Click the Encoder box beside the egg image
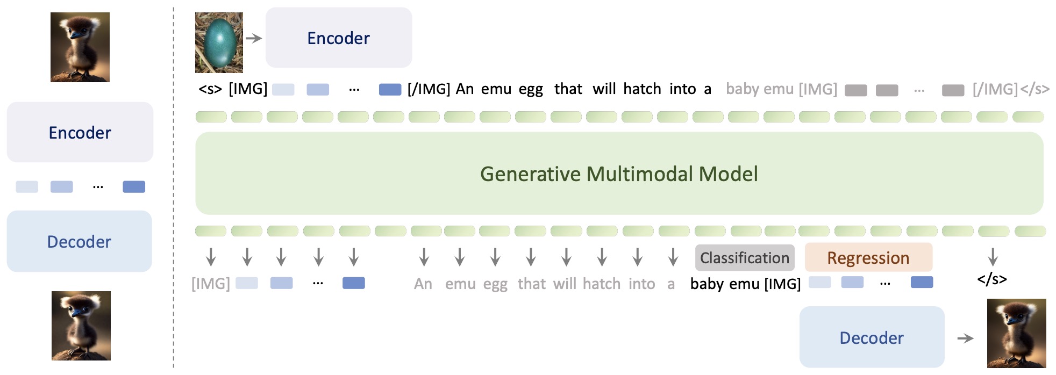 click(x=339, y=38)
